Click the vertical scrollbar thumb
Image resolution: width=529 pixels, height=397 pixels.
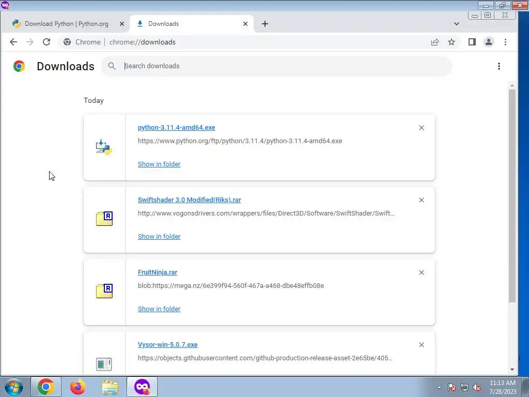point(512,196)
